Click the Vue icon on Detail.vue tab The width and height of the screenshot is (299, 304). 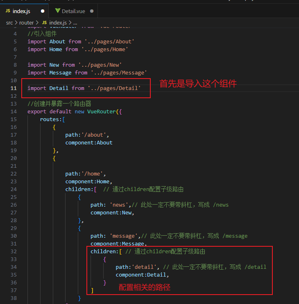(58, 11)
